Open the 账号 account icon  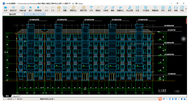click(169, 9)
